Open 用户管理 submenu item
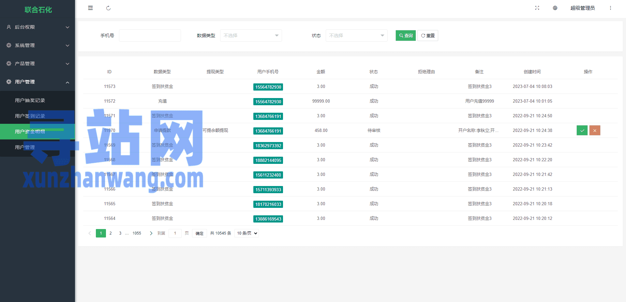Viewport: 626px width, 302px height. point(37,147)
